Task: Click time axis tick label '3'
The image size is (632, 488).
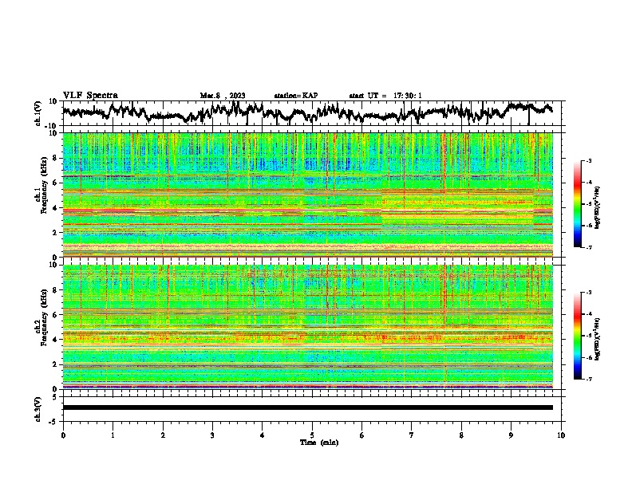Action: coord(212,435)
